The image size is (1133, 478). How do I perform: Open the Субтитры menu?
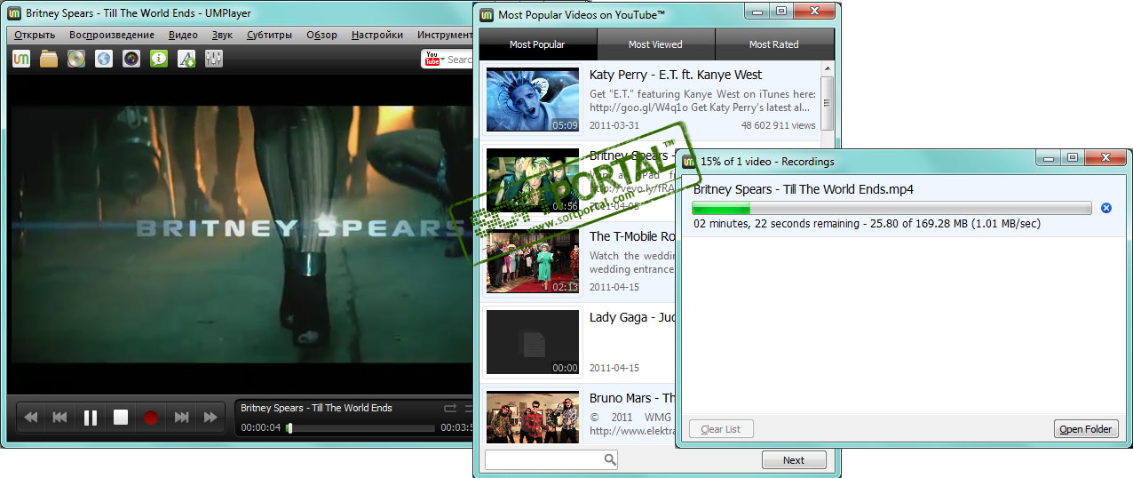270,36
